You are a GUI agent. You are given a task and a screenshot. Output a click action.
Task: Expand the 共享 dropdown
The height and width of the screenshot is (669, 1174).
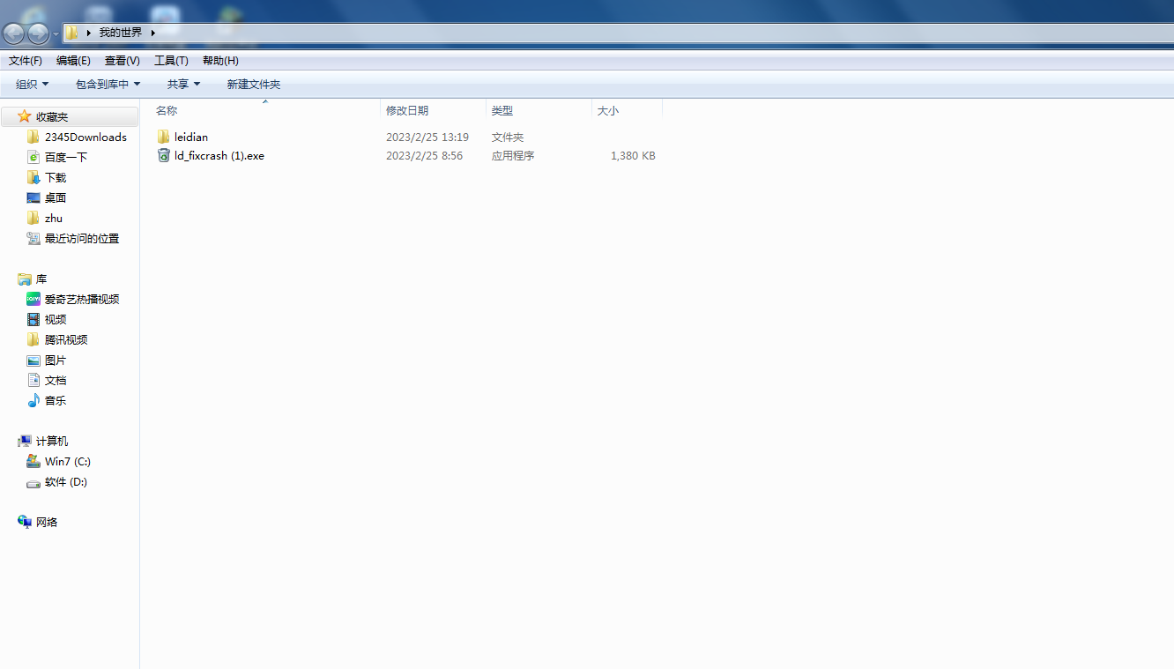pos(183,84)
